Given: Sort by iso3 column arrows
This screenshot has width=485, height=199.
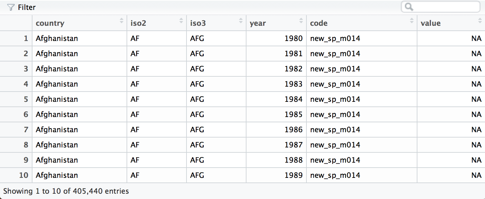Looking at the screenshot, I should coord(241,21).
